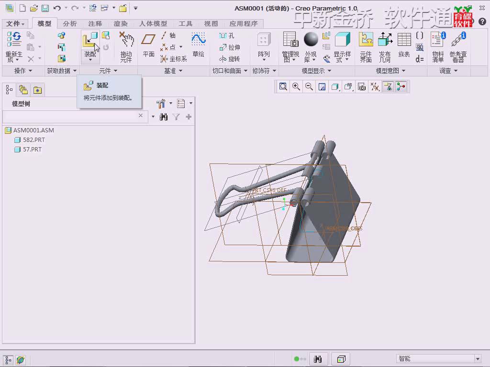
Task: Click the Refit view icon
Action: coord(283,87)
